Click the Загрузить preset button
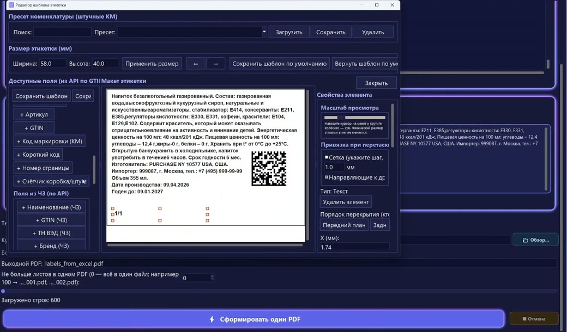Image resolution: width=567 pixels, height=332 pixels. click(x=289, y=32)
